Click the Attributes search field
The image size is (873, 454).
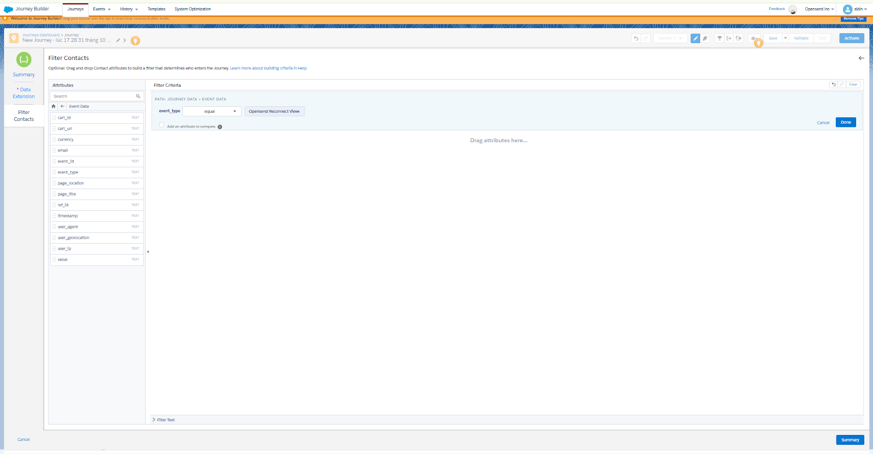93,96
